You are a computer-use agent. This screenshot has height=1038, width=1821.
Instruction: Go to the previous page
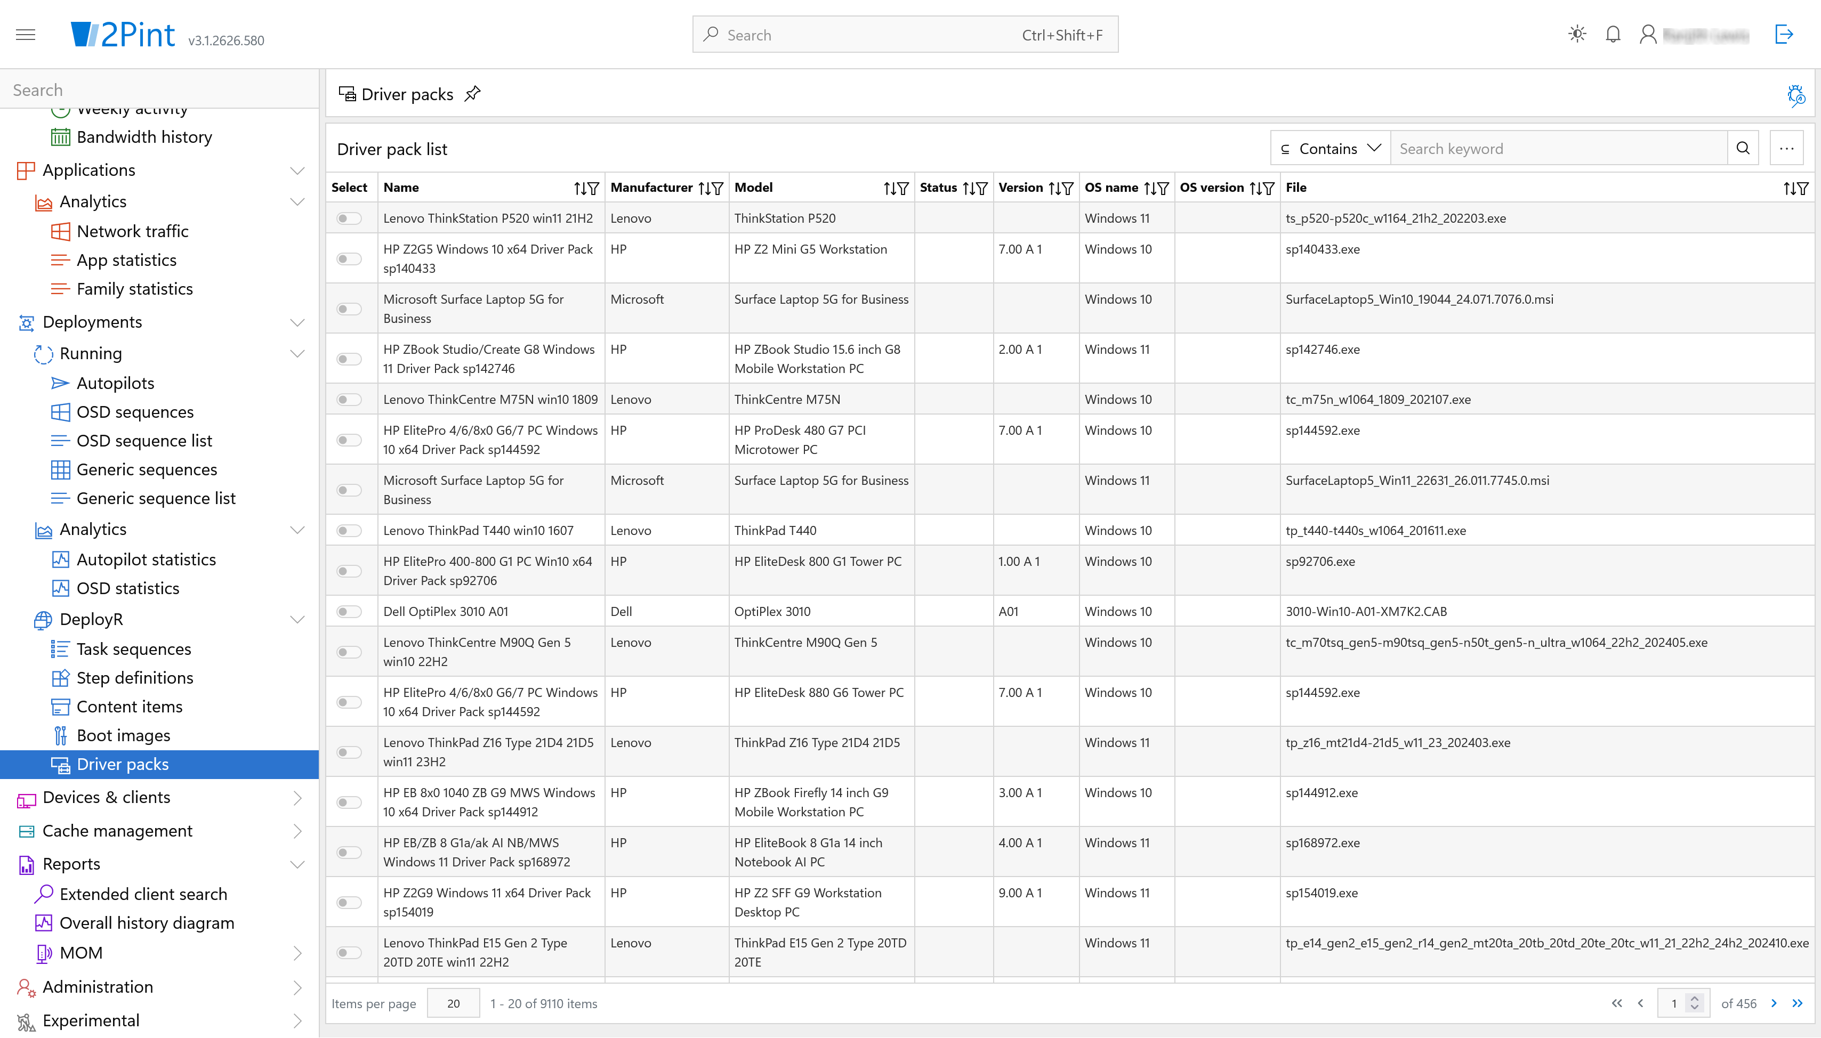(x=1640, y=1003)
